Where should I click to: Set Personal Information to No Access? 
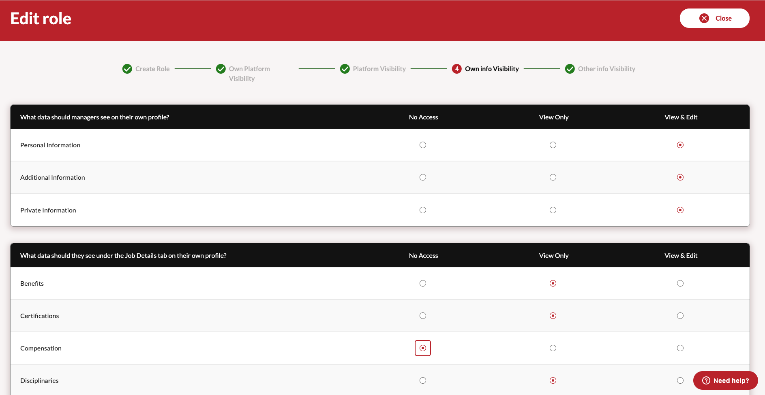pyautogui.click(x=423, y=145)
